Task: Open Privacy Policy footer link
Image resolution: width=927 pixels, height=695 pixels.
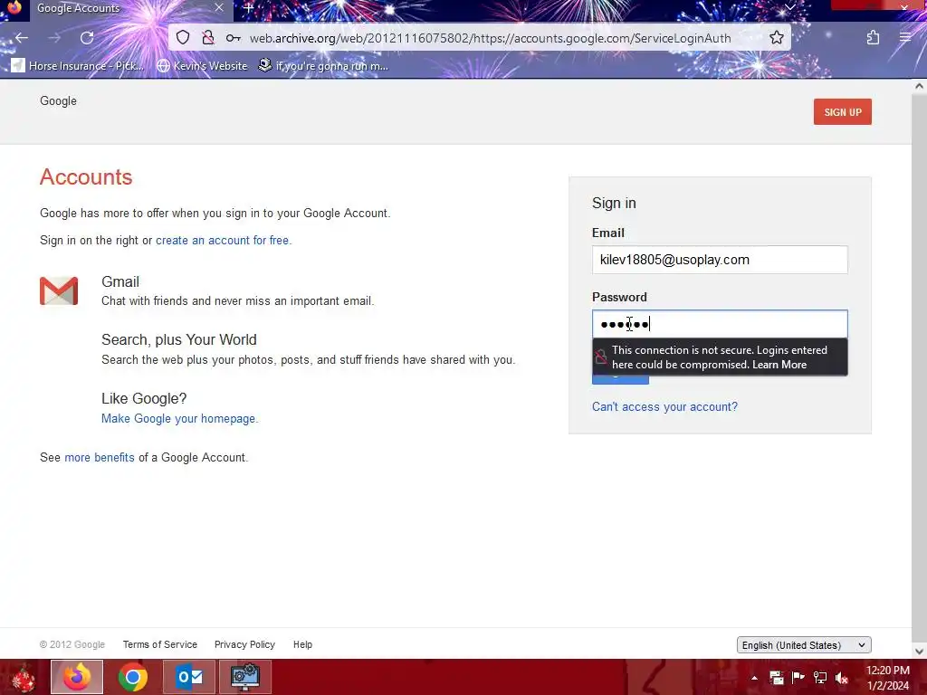Action: pyautogui.click(x=244, y=644)
